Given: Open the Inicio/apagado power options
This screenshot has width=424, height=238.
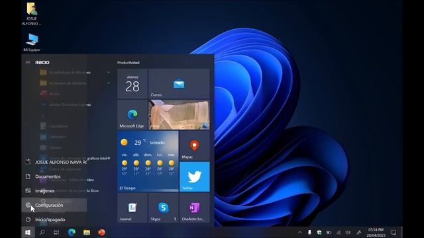Looking at the screenshot, I should pyautogui.click(x=54, y=219).
